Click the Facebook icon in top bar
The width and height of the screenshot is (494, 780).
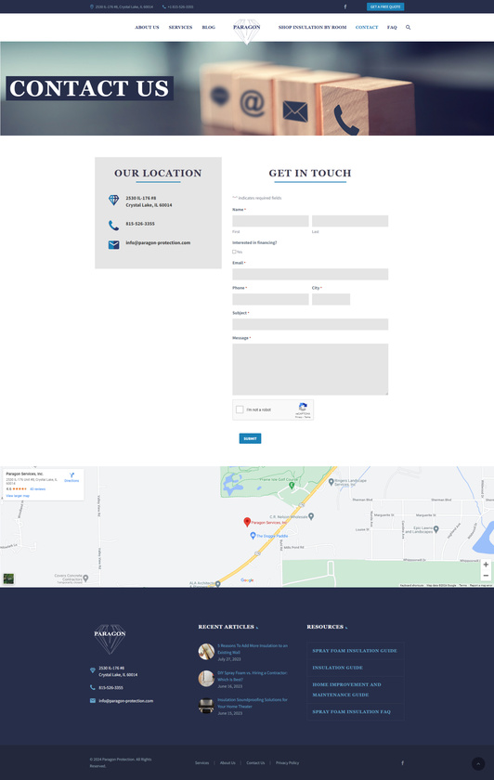click(x=345, y=7)
